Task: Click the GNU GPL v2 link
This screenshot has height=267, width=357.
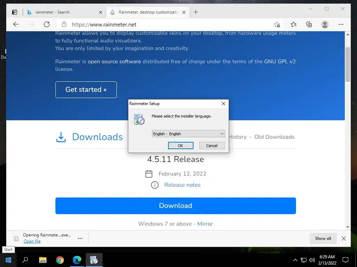Action: coord(280,62)
